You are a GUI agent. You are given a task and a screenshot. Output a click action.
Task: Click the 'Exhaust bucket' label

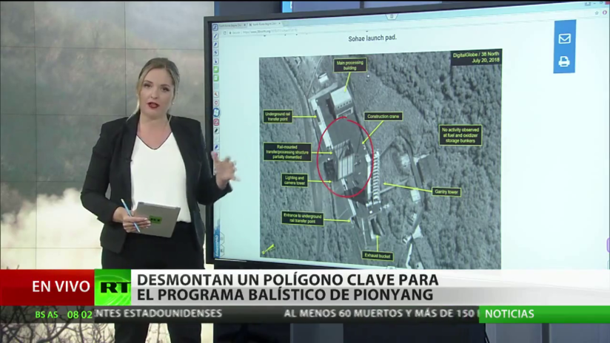tap(378, 256)
